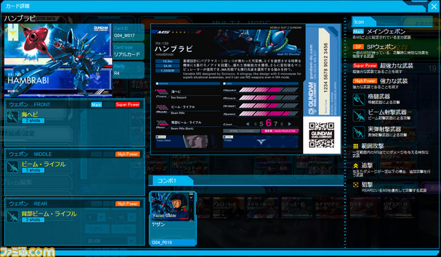Screen dimensions: 441x257
Task: Select the 実弾射撃武器 icon in legend
Action: [359, 132]
